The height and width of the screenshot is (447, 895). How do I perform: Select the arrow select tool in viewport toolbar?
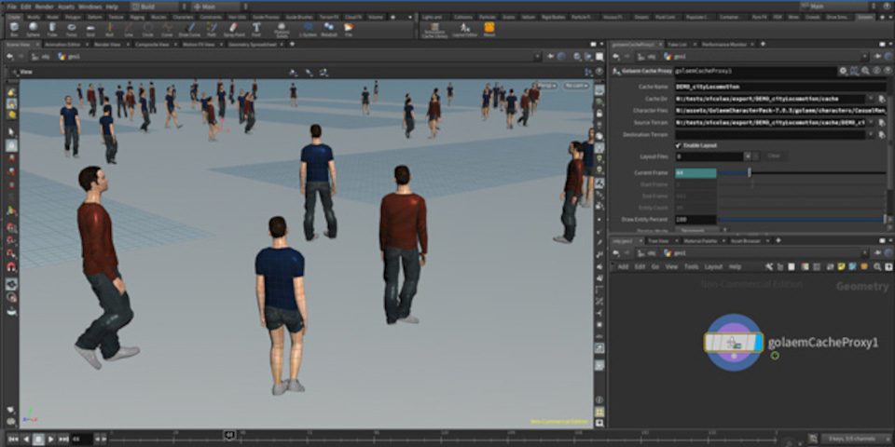click(x=11, y=132)
